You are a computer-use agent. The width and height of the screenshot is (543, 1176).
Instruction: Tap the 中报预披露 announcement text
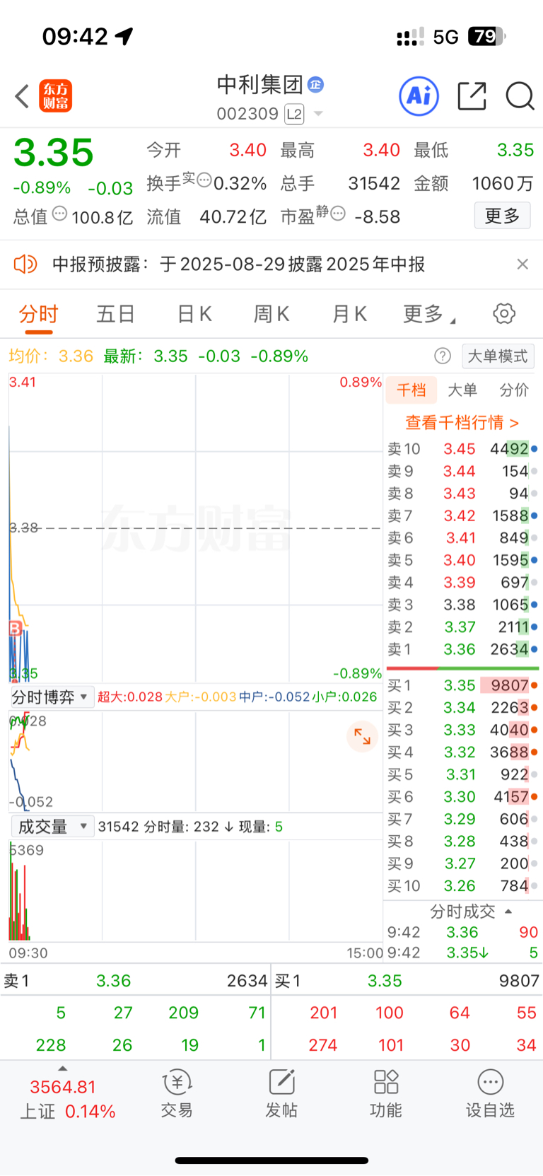(x=239, y=264)
